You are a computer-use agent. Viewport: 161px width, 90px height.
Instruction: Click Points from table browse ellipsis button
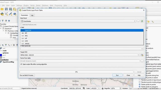pos(142,61)
